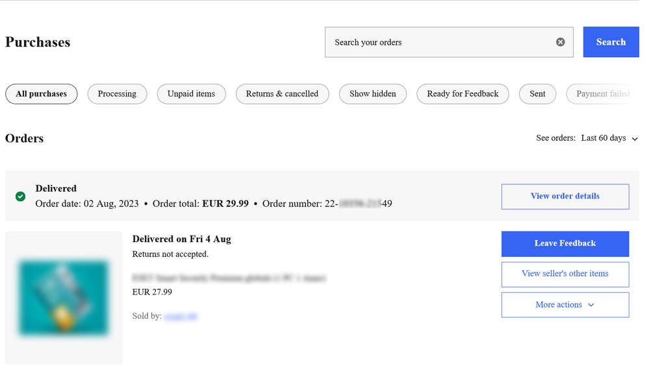Filter orders by Processing
Screen dimensions: 649x390
tap(117, 94)
